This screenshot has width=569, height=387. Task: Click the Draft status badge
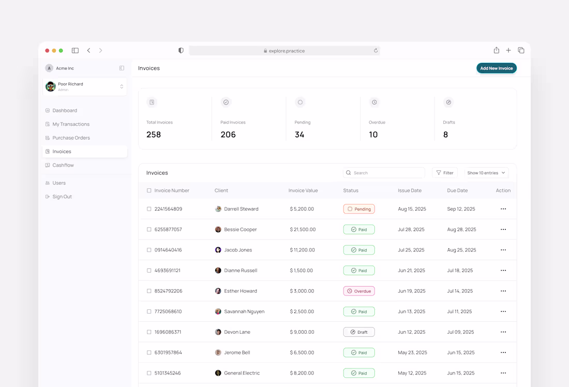[359, 332]
